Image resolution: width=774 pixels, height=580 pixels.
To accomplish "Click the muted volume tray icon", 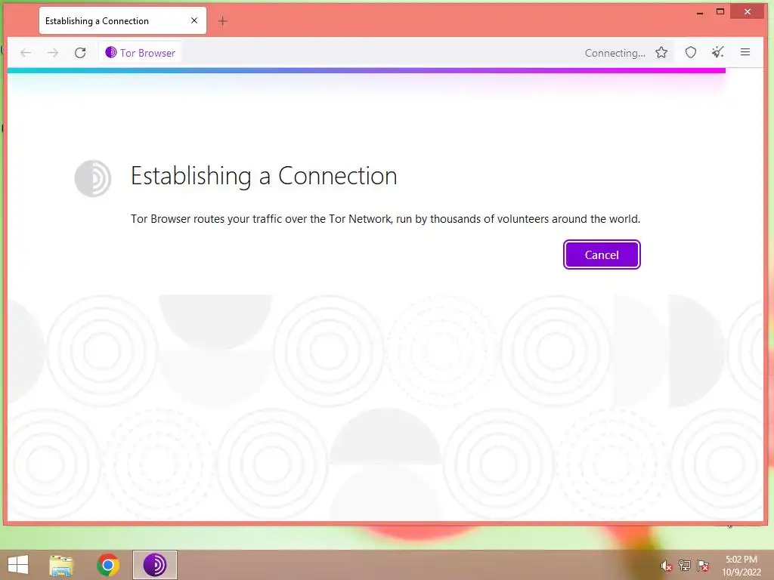I will tap(667, 566).
